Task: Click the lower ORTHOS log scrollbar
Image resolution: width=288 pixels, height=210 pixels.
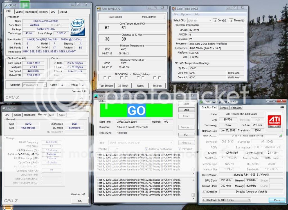Action: (193, 187)
